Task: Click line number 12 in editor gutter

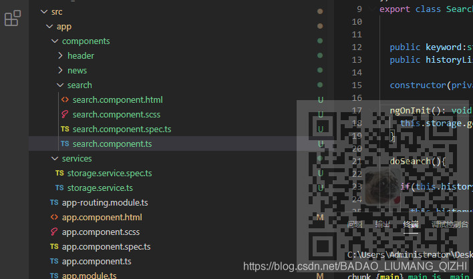Action: pyautogui.click(x=357, y=47)
